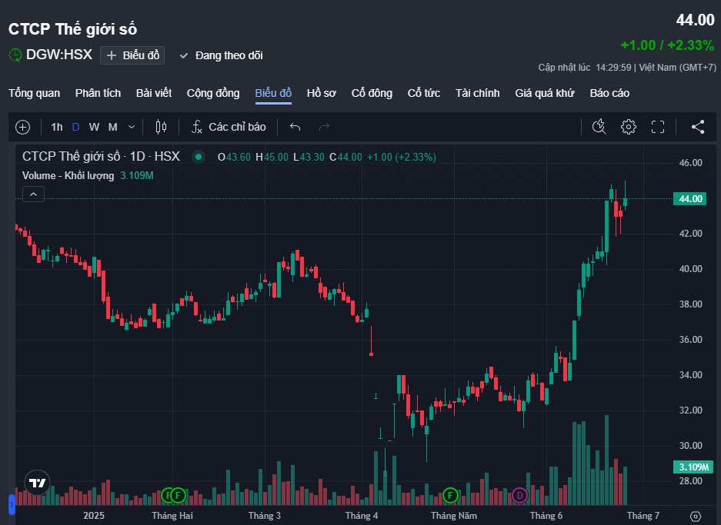Select the D daily interval
721x525 pixels.
click(76, 127)
